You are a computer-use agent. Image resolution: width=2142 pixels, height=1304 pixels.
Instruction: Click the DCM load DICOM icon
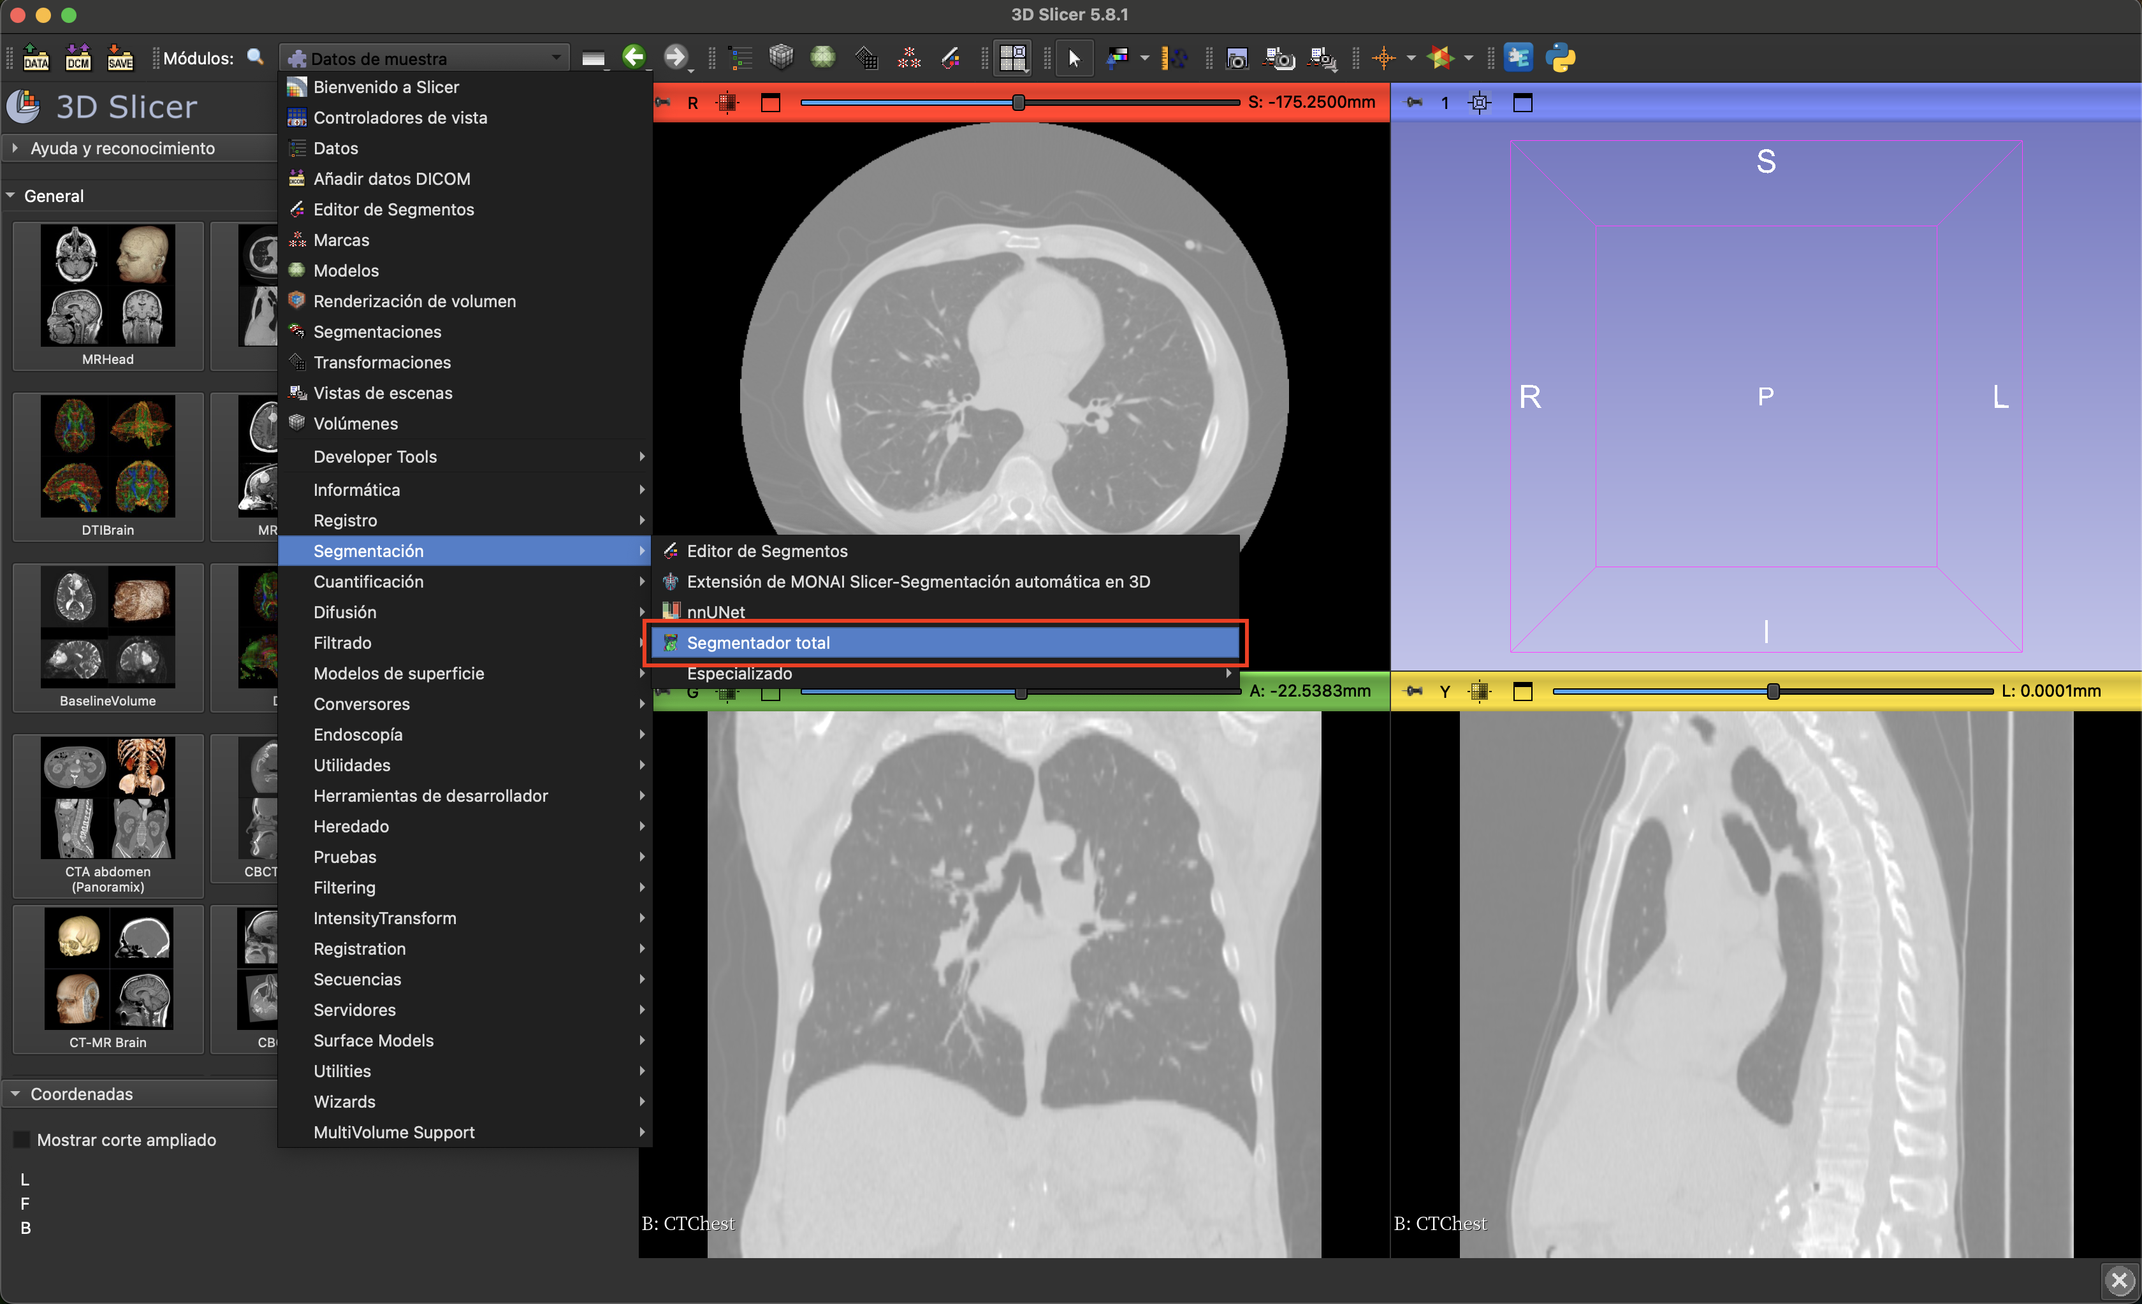point(78,58)
